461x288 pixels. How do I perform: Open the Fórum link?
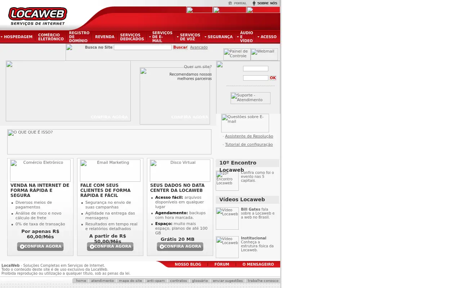pos(222,264)
